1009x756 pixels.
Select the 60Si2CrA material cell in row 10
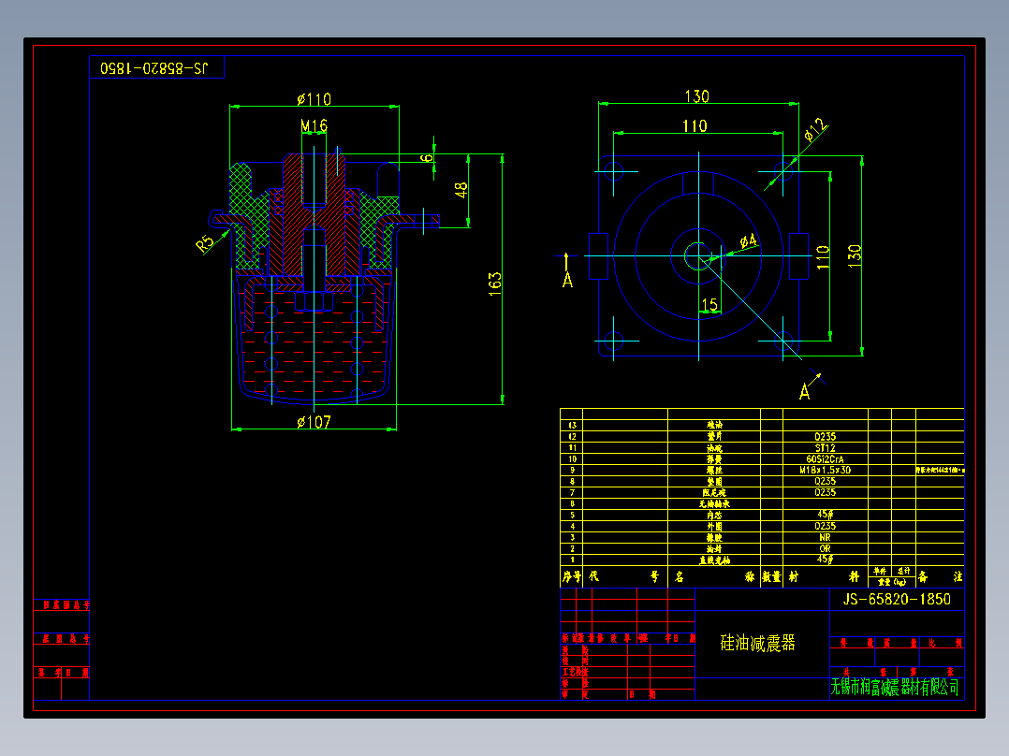click(825, 459)
